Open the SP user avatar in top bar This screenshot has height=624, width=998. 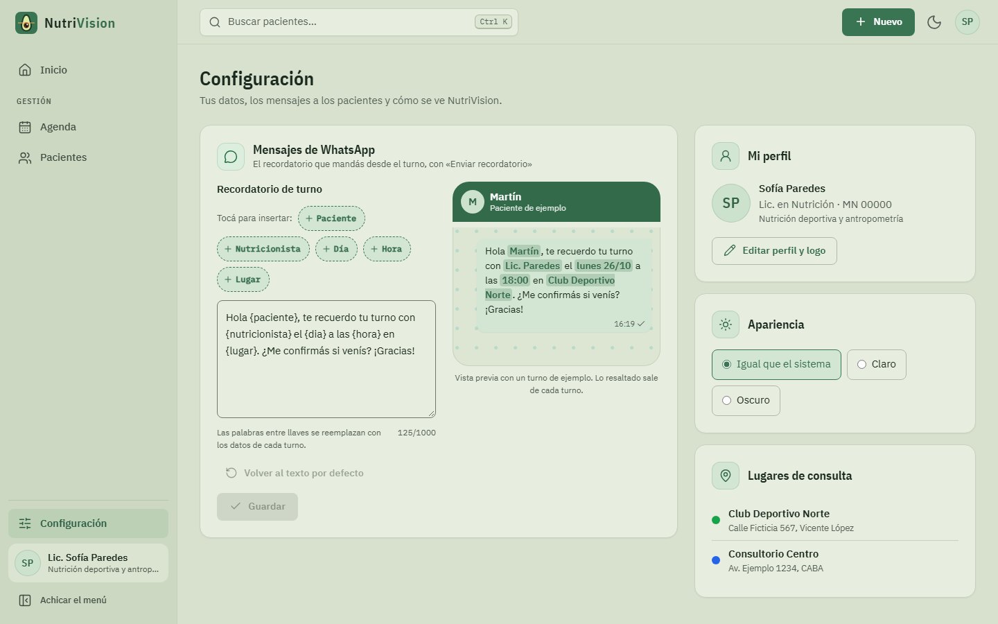(x=968, y=22)
